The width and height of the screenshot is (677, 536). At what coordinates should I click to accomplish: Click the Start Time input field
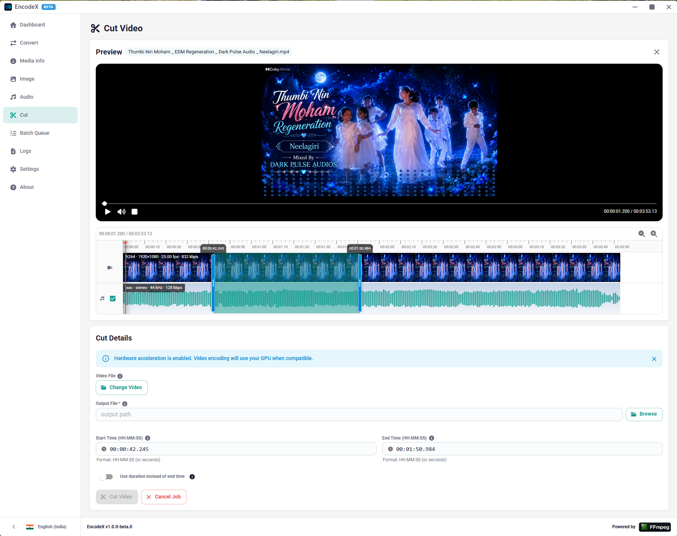pos(236,449)
